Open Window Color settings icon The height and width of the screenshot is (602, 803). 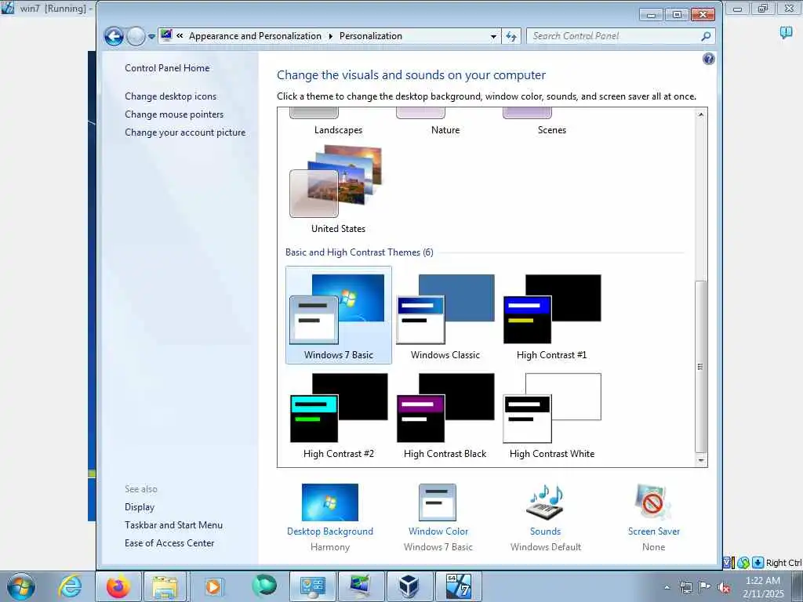tap(438, 502)
